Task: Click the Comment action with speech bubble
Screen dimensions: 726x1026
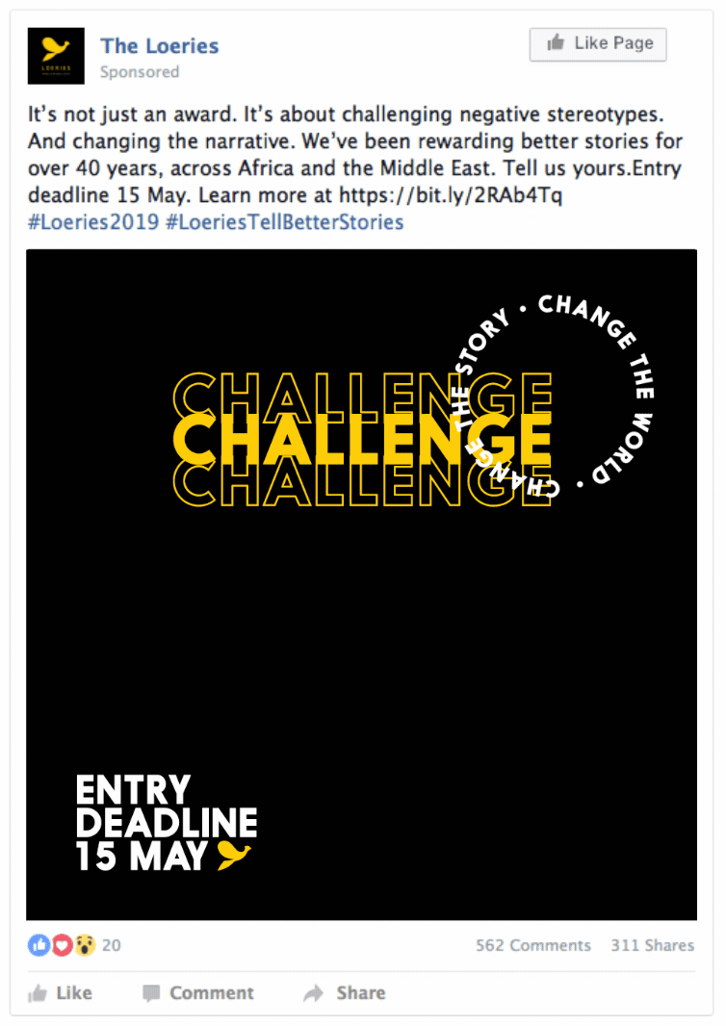Action: coord(197,993)
